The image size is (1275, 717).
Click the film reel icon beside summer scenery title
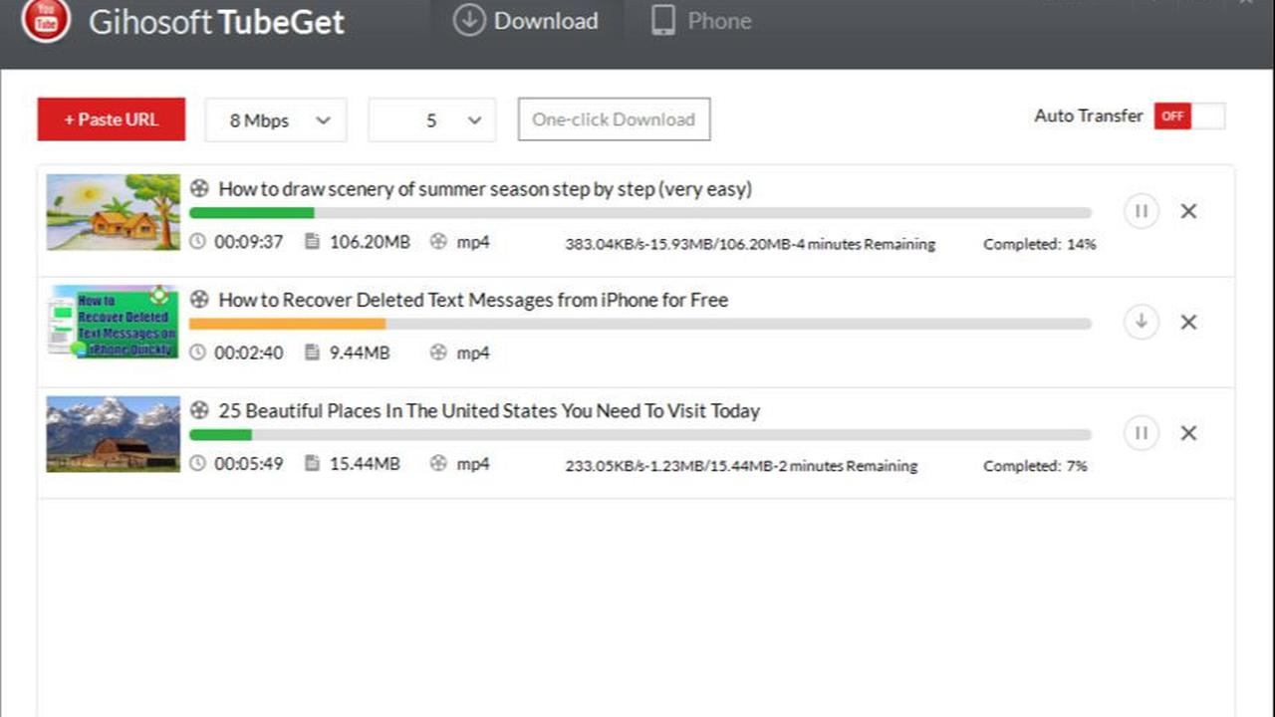[200, 188]
